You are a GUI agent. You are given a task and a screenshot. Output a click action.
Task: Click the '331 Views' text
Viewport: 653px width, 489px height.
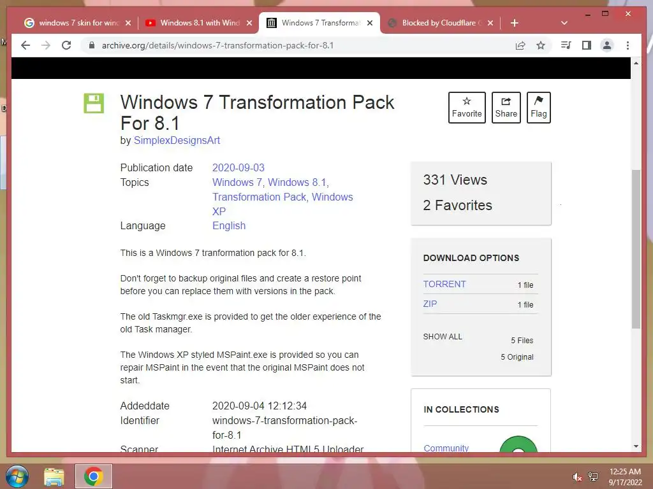coord(455,180)
